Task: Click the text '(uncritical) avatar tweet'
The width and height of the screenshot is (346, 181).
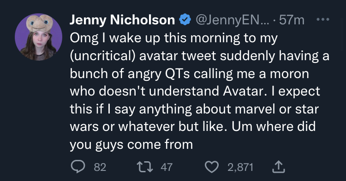Action: [x=143, y=56]
